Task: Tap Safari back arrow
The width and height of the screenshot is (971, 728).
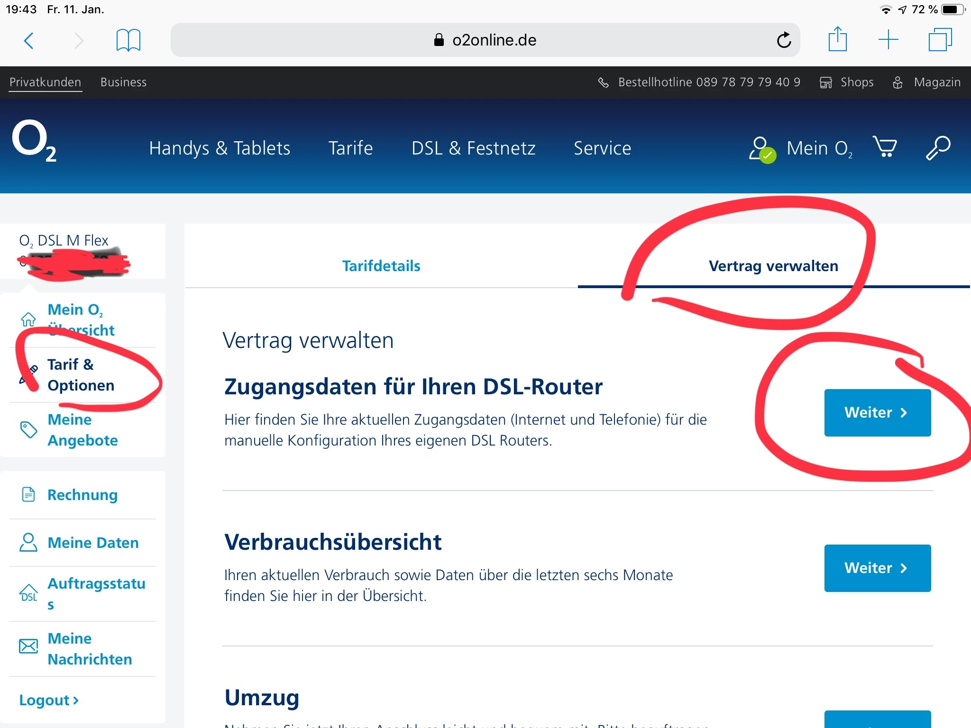Action: tap(28, 40)
